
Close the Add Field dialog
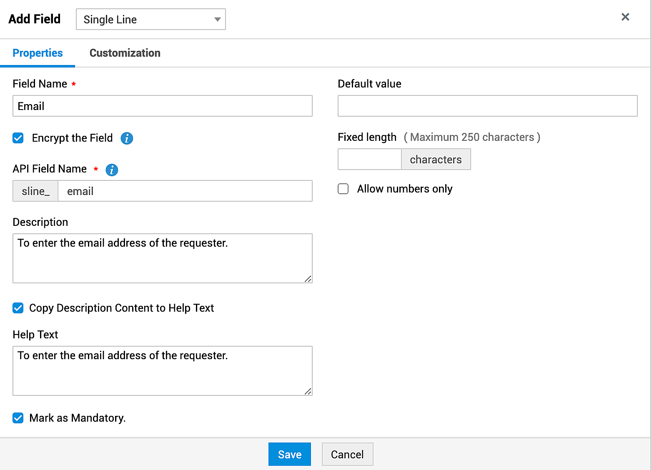click(x=625, y=17)
